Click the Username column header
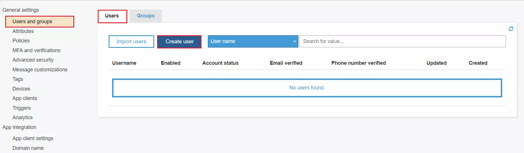 point(124,63)
